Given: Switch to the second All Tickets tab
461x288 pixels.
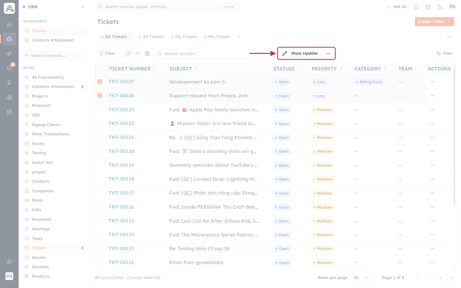Looking at the screenshot, I should click(151, 37).
